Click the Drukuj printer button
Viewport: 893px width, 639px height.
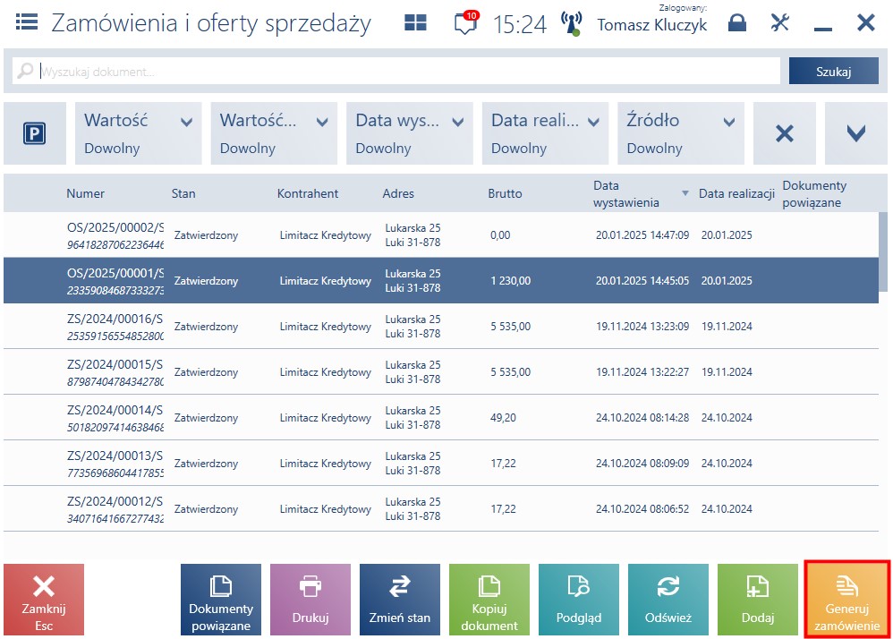click(x=310, y=599)
